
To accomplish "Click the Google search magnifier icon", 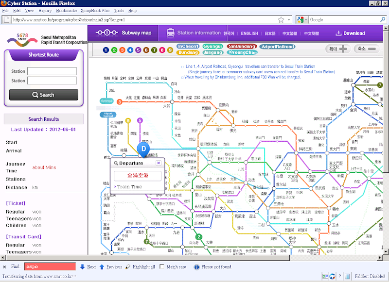I will 383,19.
